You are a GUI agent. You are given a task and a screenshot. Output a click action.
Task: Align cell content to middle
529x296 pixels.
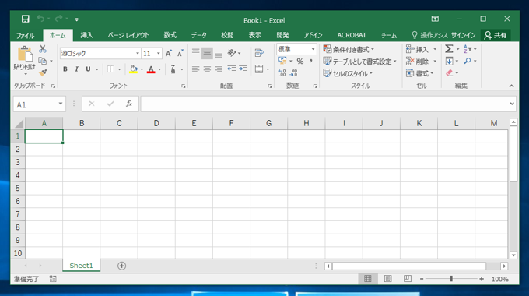(x=207, y=53)
